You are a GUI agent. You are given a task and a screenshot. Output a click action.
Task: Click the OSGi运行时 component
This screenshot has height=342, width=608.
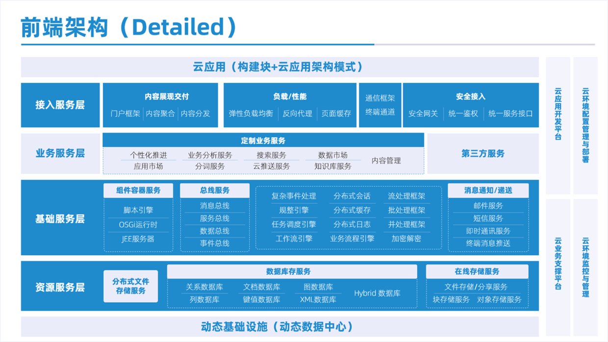tap(138, 226)
